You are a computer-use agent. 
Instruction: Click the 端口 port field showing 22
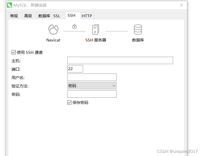click(75, 69)
